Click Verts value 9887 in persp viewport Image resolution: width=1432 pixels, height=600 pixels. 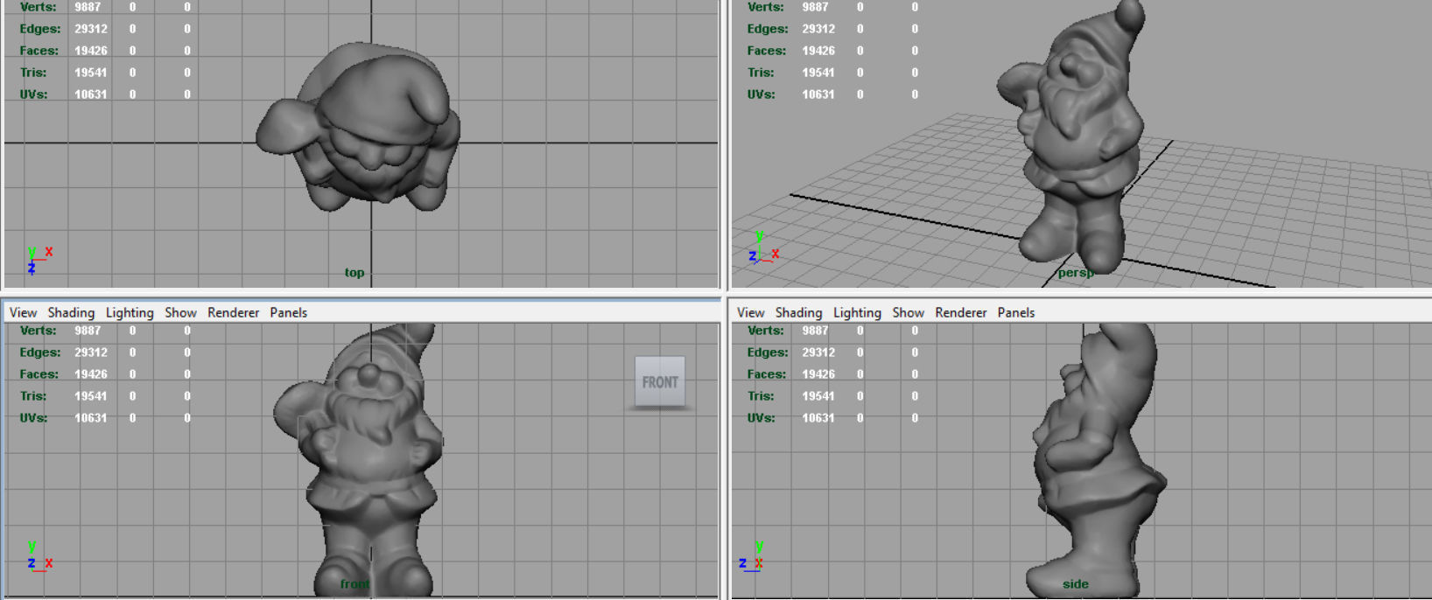pyautogui.click(x=815, y=7)
